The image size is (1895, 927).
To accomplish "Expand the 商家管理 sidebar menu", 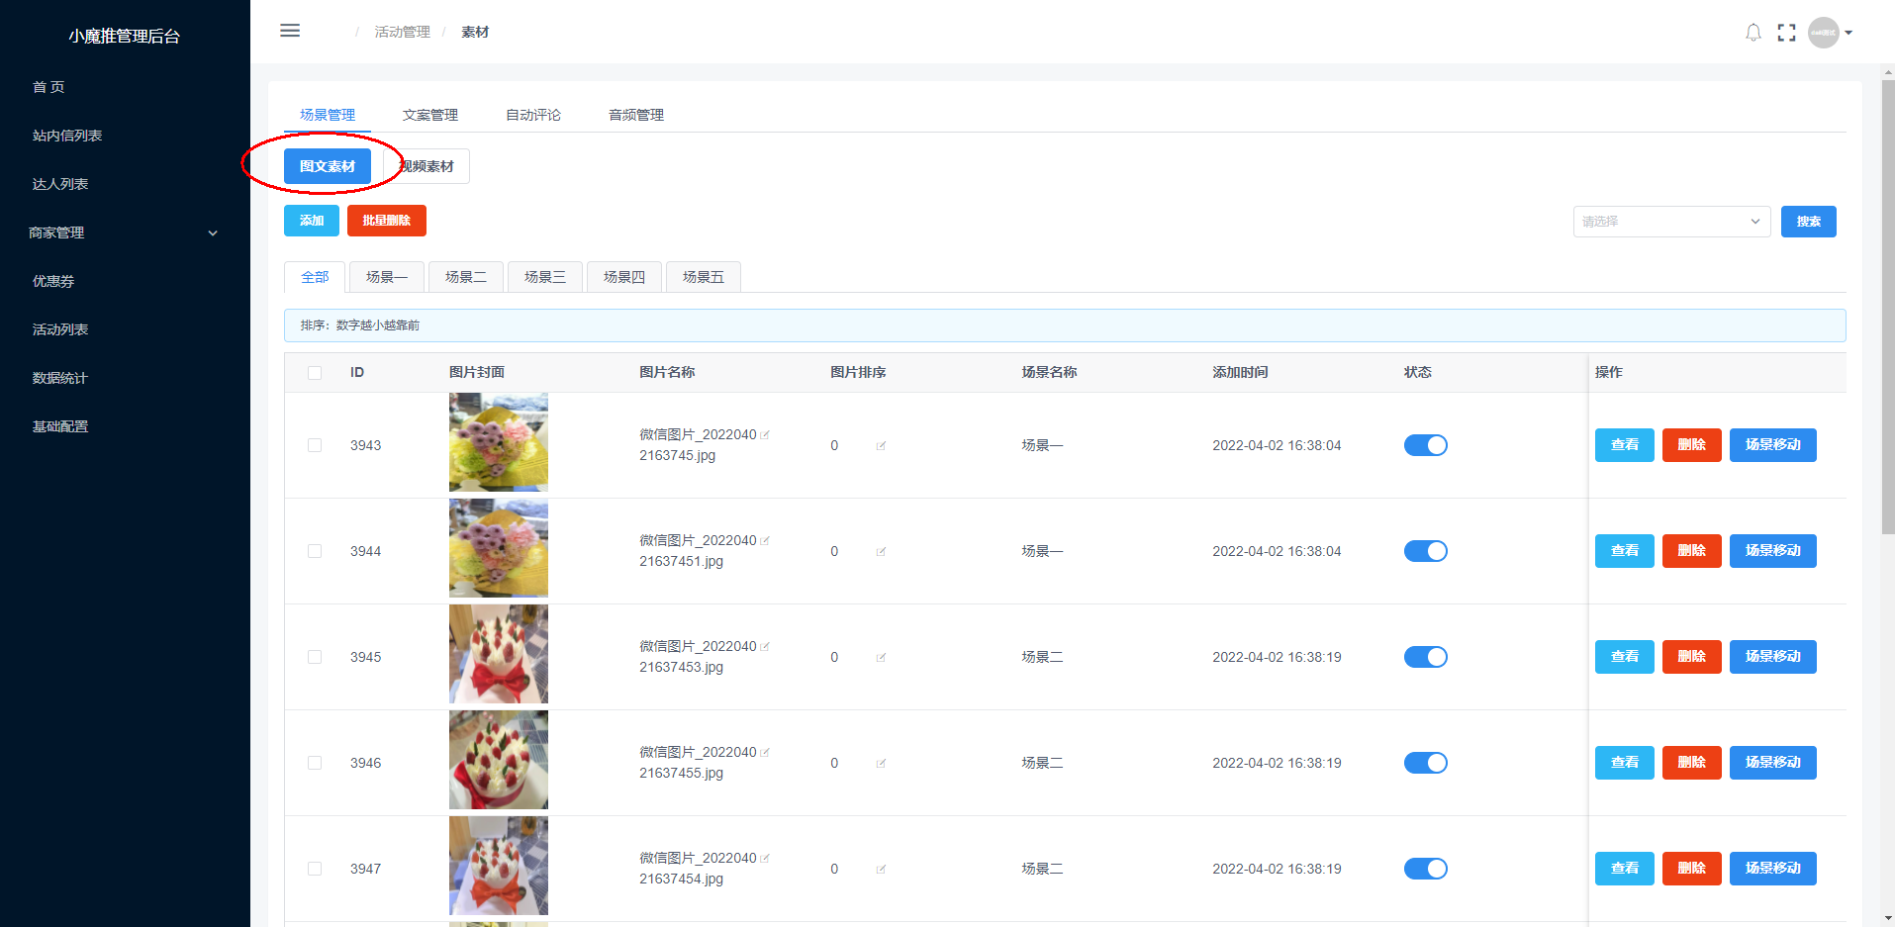I will [x=124, y=232].
